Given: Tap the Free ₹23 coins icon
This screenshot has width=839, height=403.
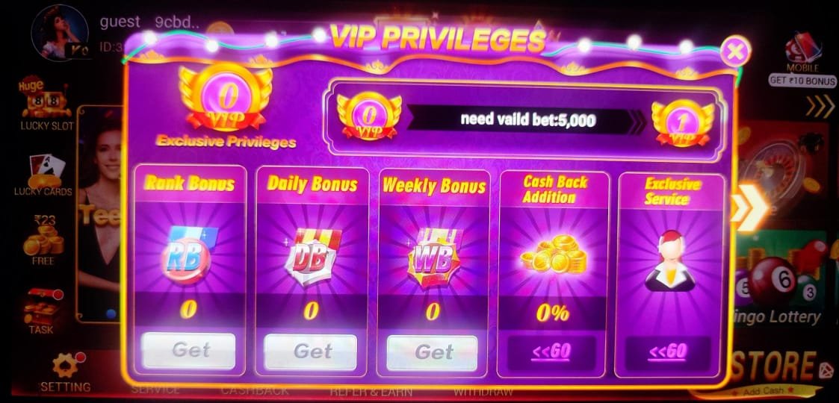Looking at the screenshot, I should pyautogui.click(x=43, y=239).
